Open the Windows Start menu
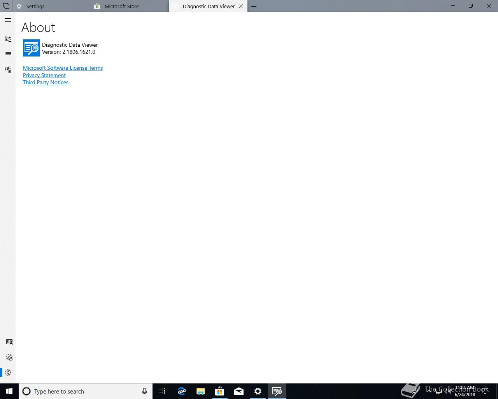Screen dimensions: 498x399 [x=9, y=391]
